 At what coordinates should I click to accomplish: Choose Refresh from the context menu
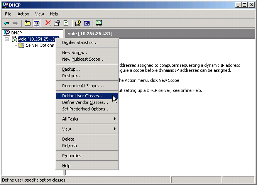coord(87,146)
